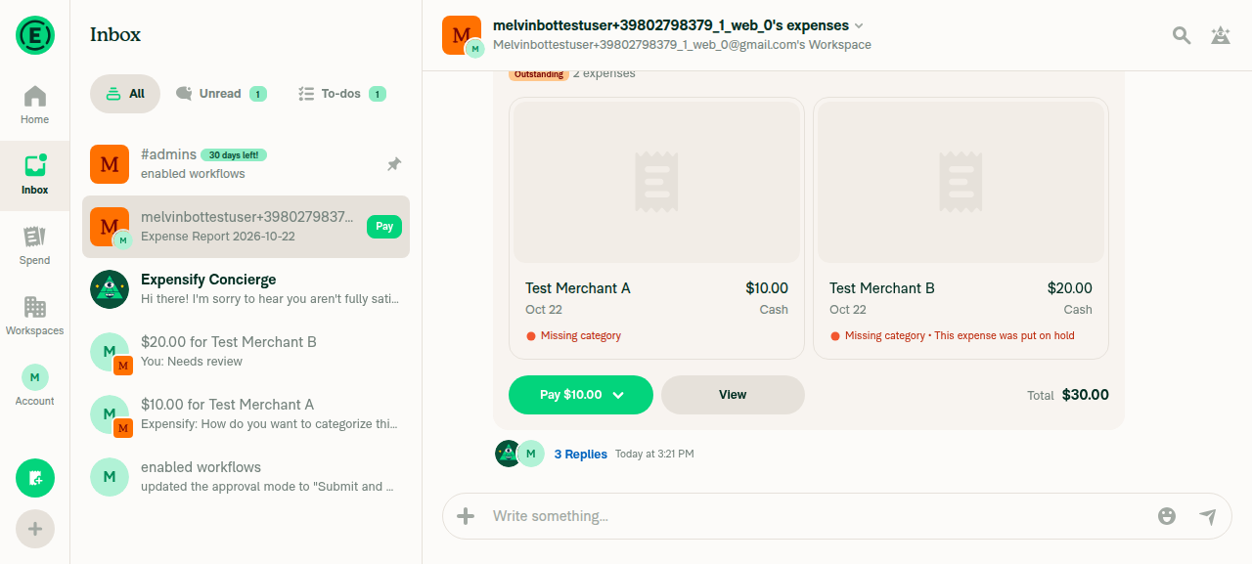Click the Today at 3:21 PM timestamp
1252x564 pixels.
tap(654, 455)
